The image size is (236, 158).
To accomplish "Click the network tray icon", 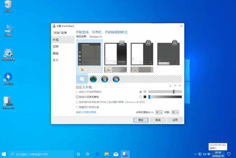I will (200, 154).
